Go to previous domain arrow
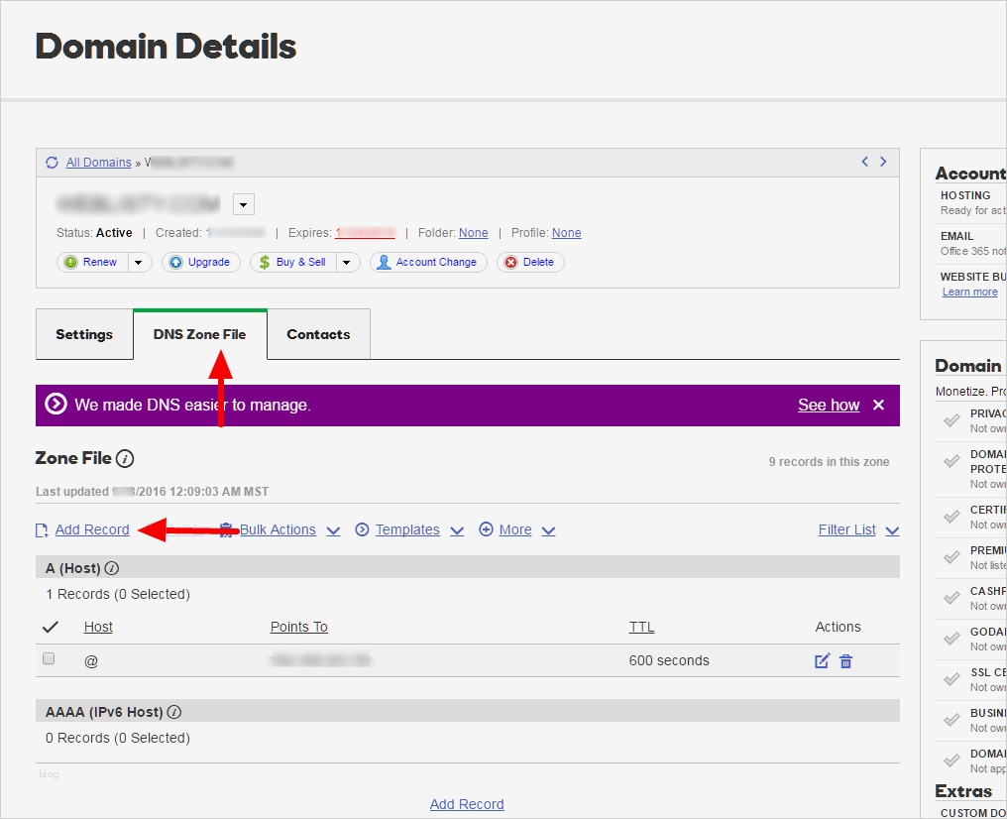 864,162
